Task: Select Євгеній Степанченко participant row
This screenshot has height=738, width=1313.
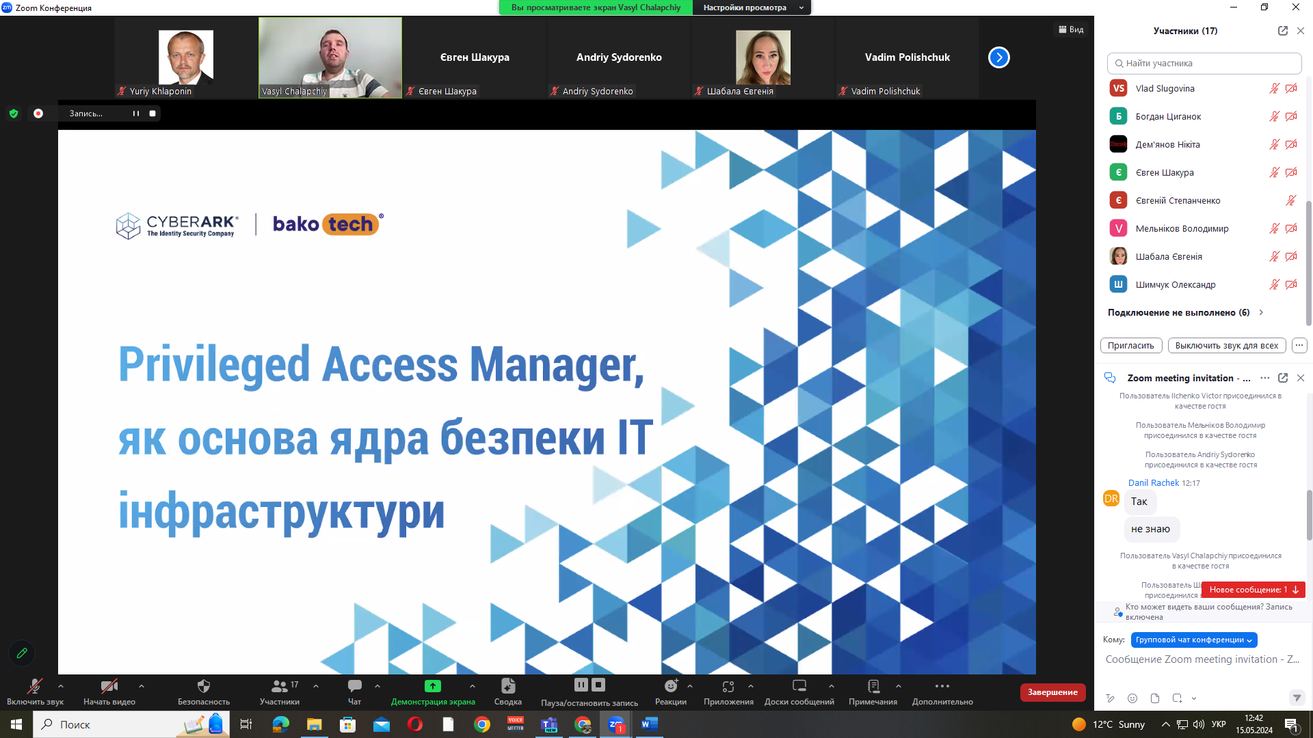Action: coord(1203,200)
